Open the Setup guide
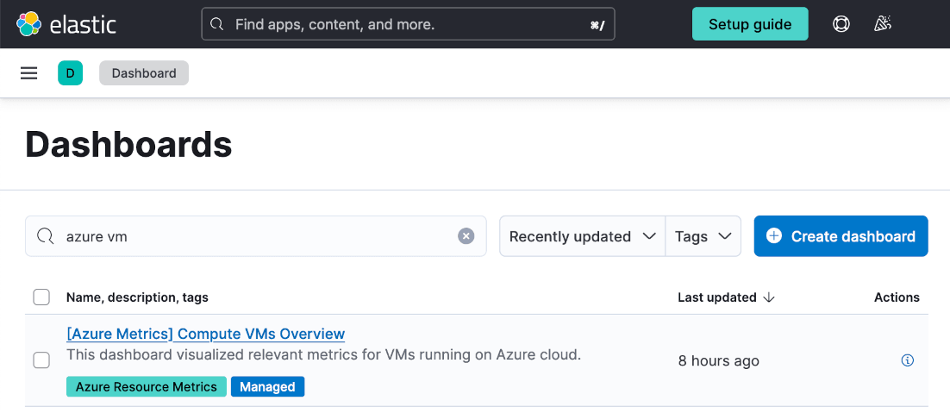This screenshot has height=413, width=950. point(749,24)
